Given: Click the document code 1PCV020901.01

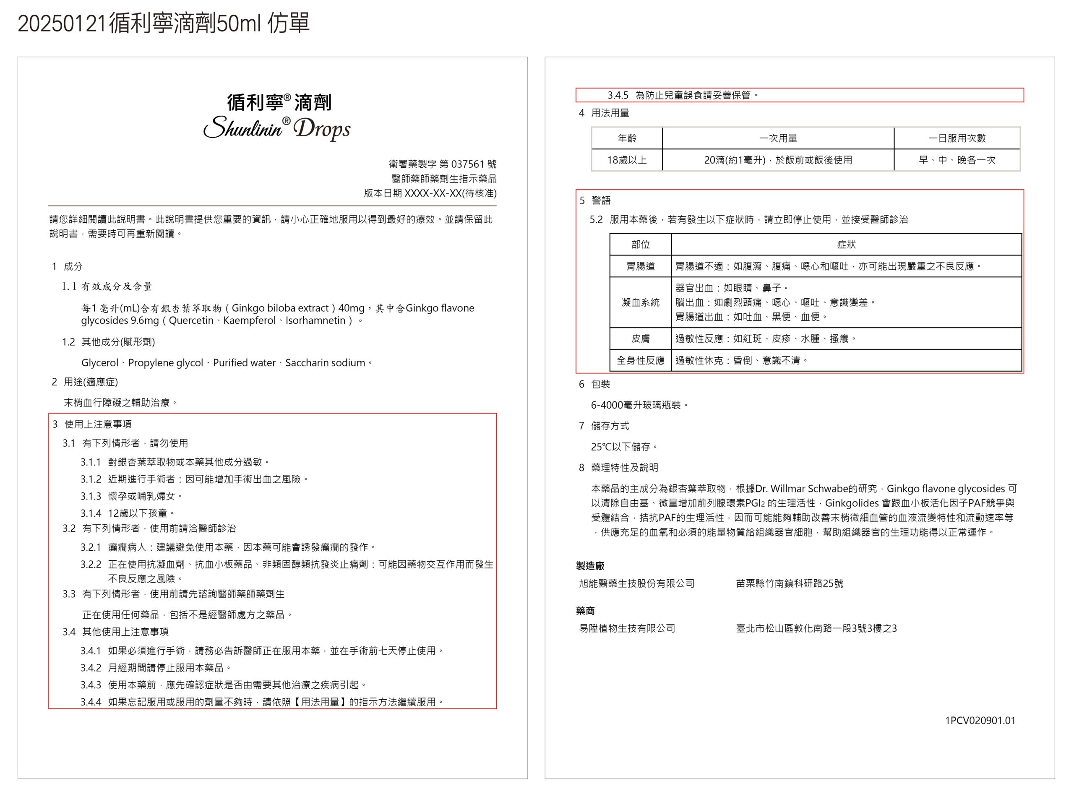Looking at the screenshot, I should [x=980, y=721].
